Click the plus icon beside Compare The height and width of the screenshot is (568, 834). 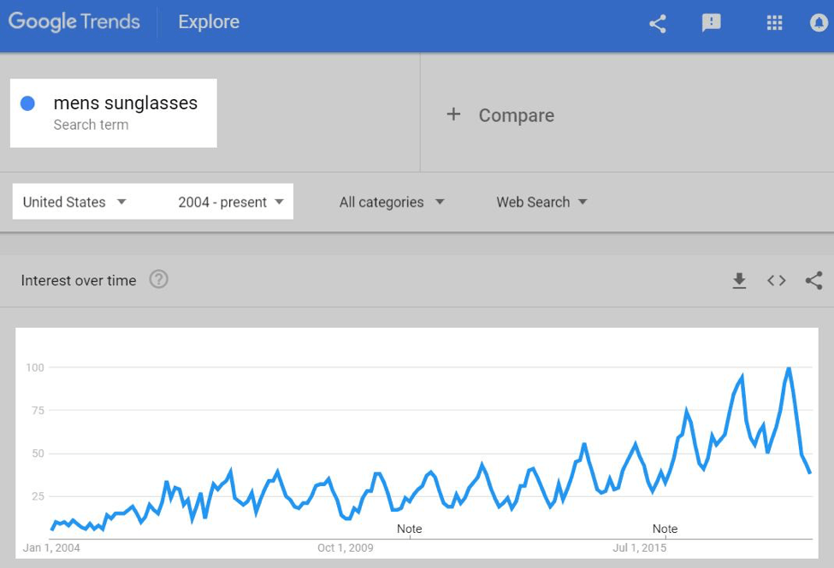(x=453, y=114)
